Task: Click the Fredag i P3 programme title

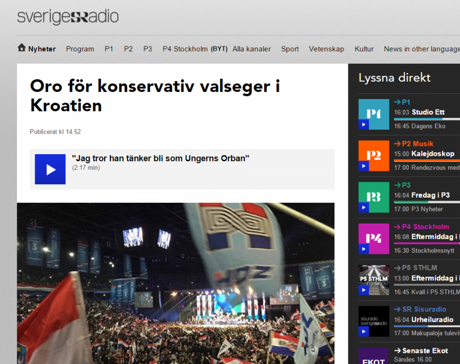Action: click(x=430, y=195)
